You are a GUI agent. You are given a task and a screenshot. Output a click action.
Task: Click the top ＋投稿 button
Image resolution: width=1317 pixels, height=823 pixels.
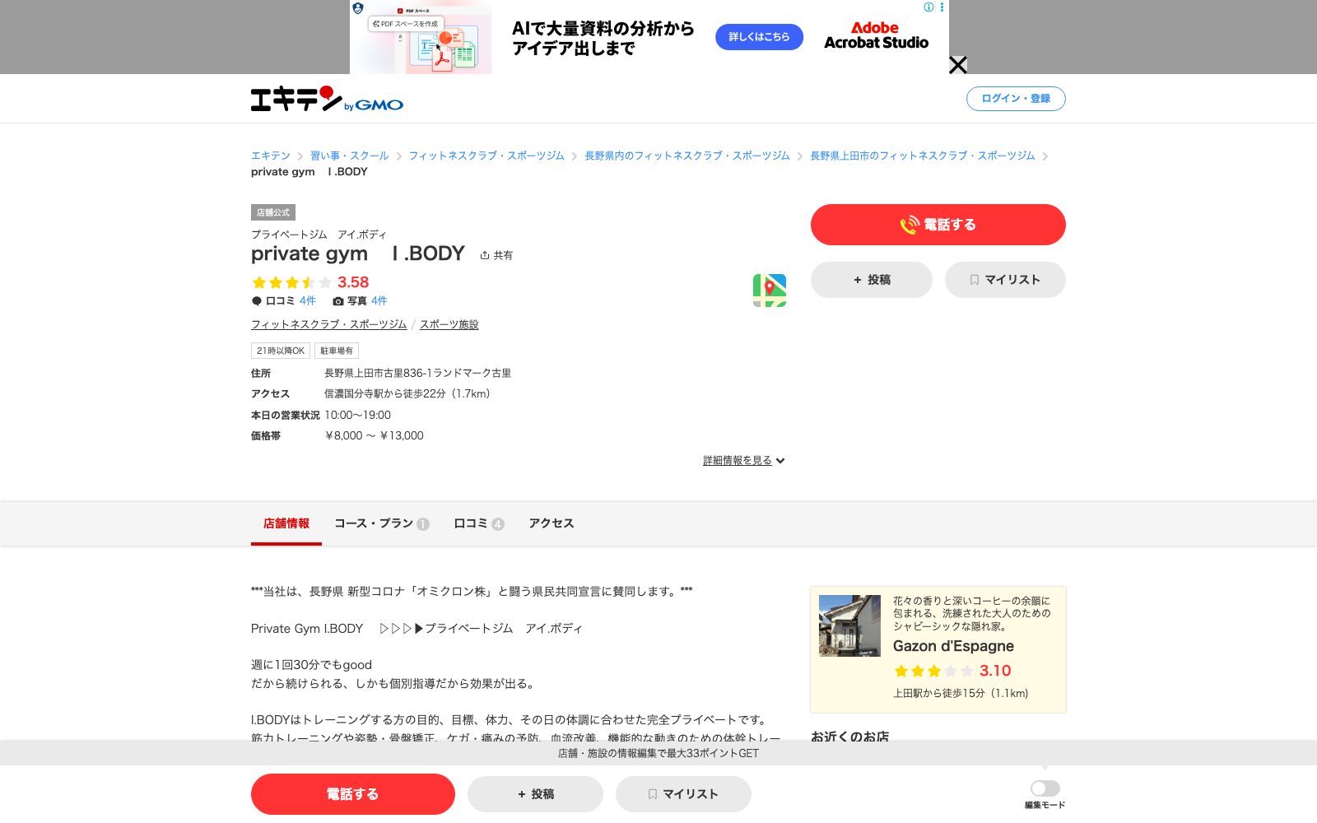872,280
